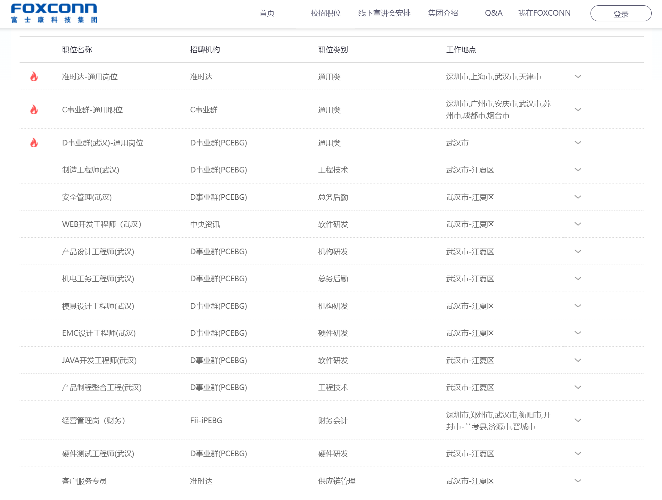Open 我在FOXCONN menu item
Image resolution: width=662 pixels, height=500 pixels.
tap(544, 13)
